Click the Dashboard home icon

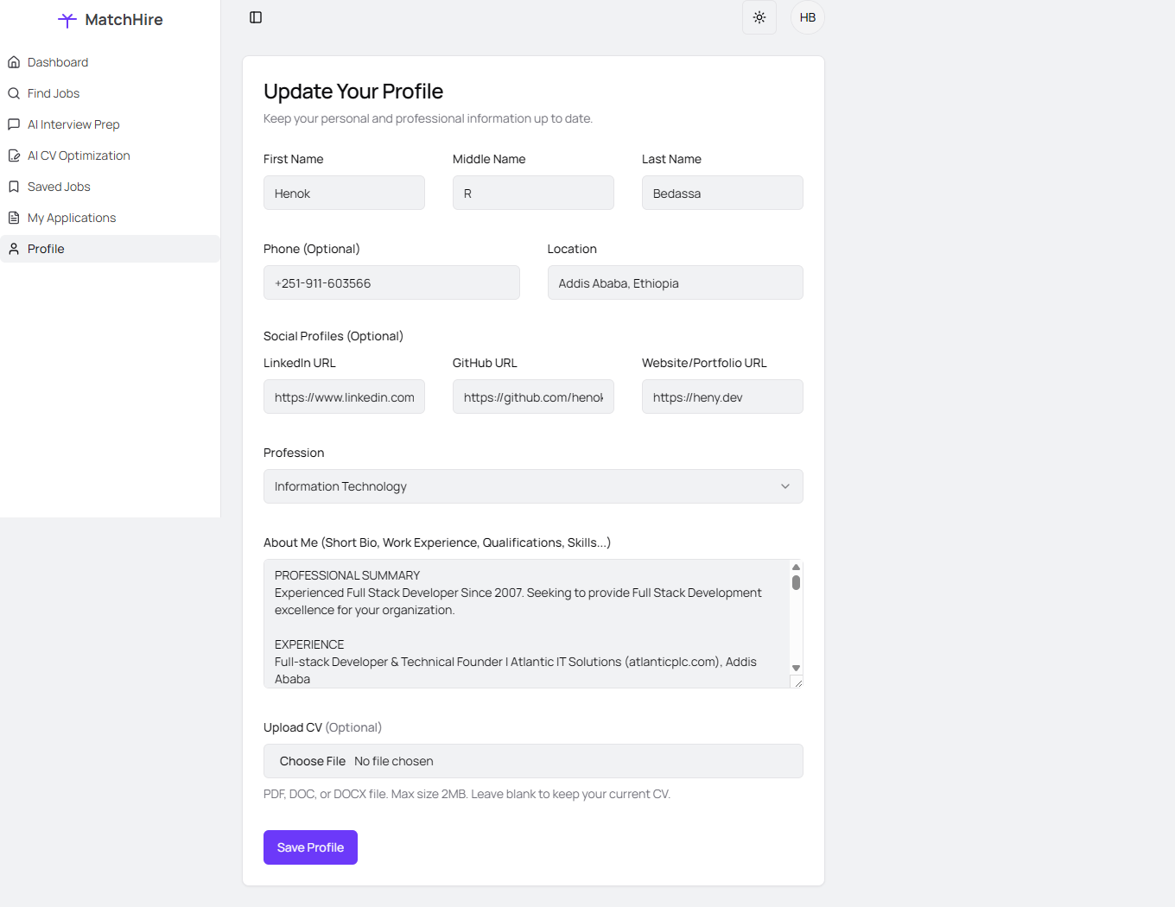point(14,62)
